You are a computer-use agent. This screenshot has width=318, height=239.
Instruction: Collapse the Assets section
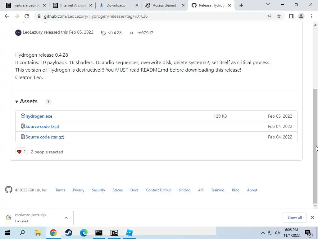(x=26, y=101)
